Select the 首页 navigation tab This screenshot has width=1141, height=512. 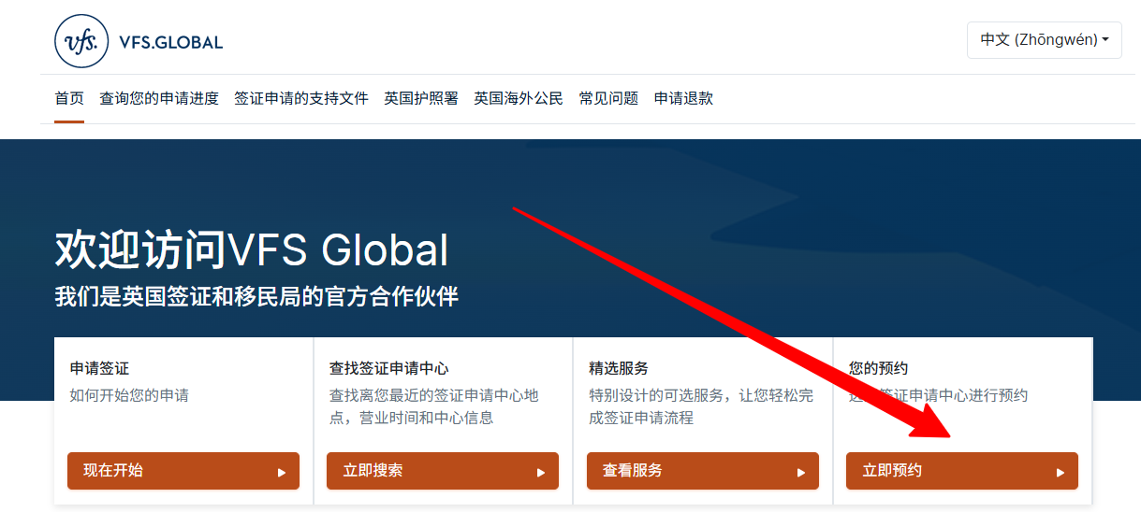69,98
